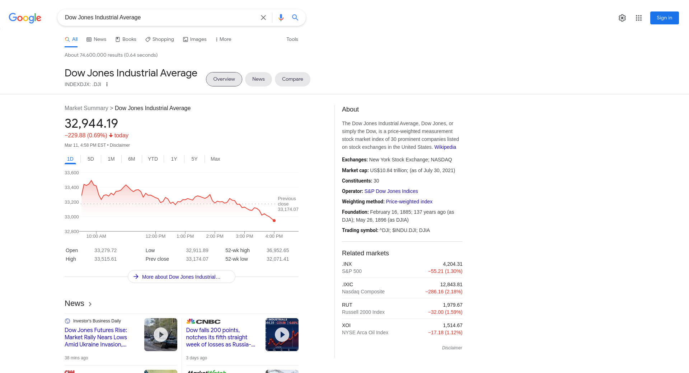689x373 pixels.
Task: Select the Compare chip
Action: click(x=292, y=79)
